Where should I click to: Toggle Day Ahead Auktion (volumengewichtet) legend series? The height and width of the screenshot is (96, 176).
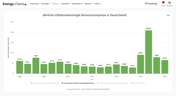click(x=78, y=83)
